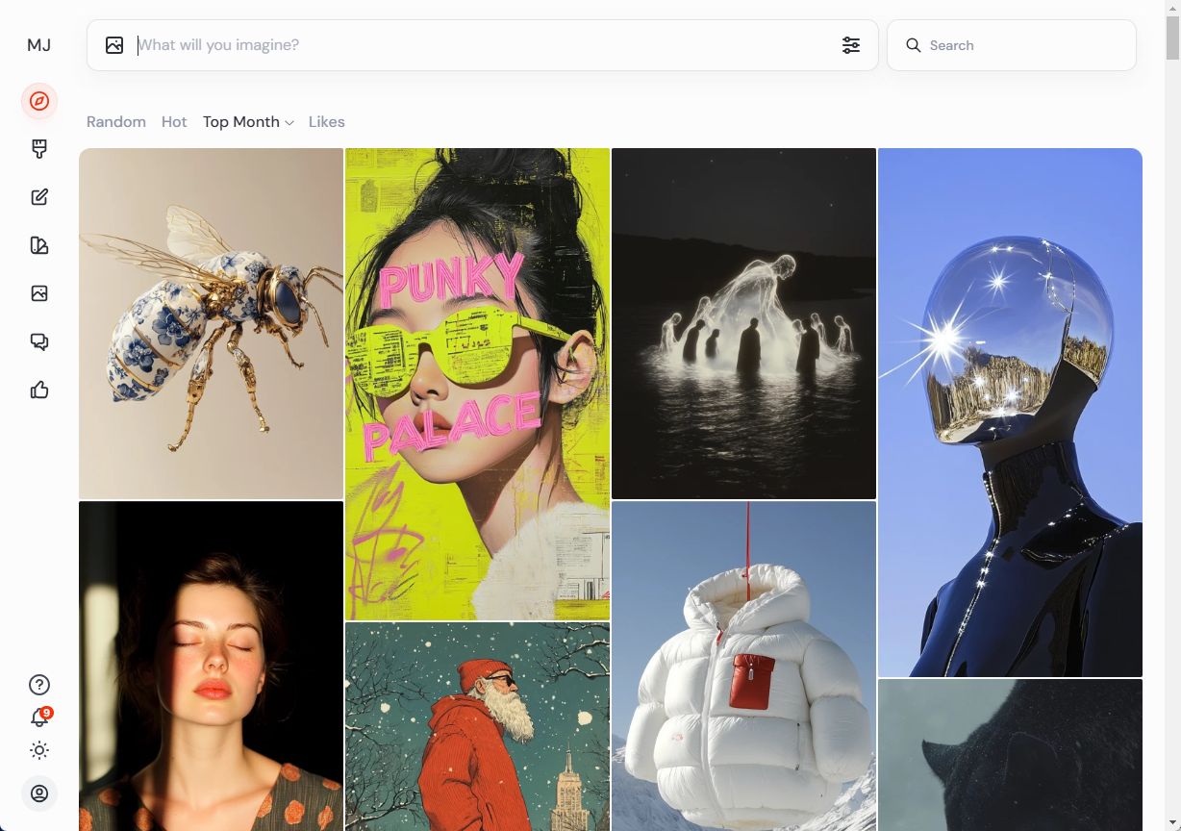Screen dimensions: 1181x831
Task: Open the Chat bubbles icon in sidebar
Action: (39, 341)
